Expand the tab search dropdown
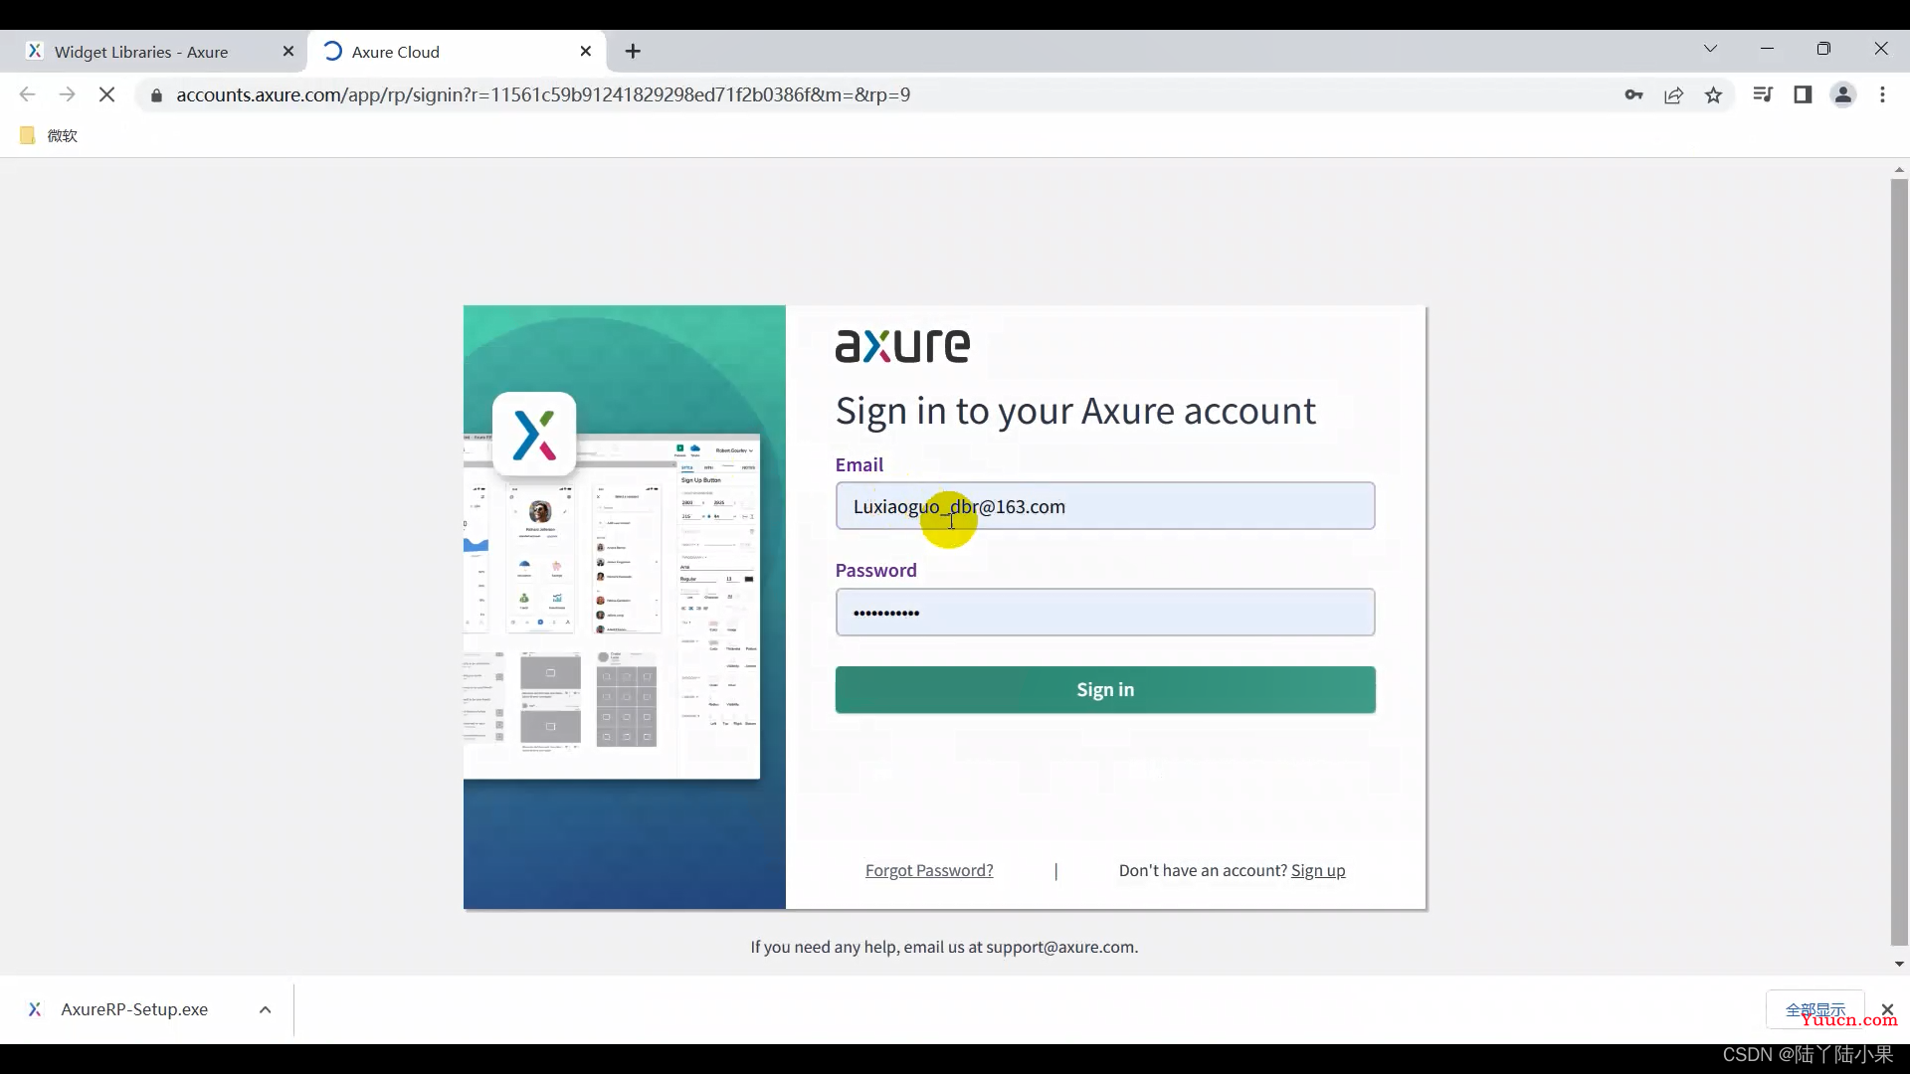Viewport: 1910px width, 1074px height. 1710,49
